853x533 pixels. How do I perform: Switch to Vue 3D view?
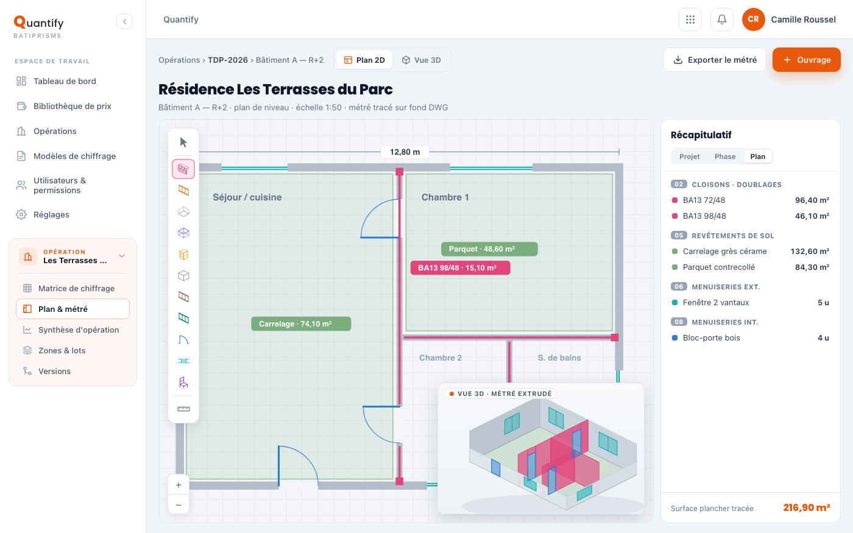(x=422, y=60)
